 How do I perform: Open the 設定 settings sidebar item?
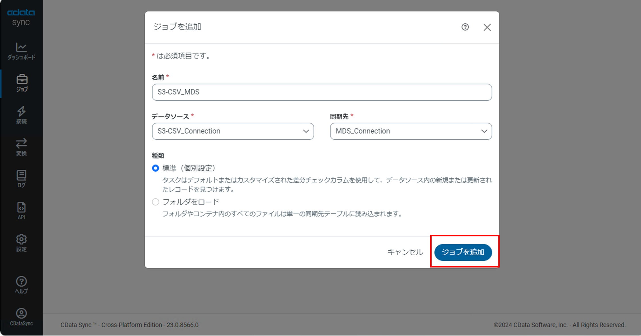coord(21,243)
